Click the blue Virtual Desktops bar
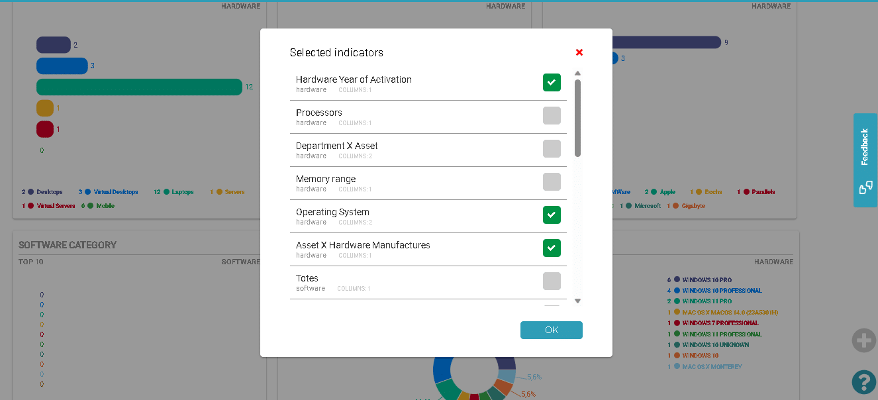The width and height of the screenshot is (878, 400). tap(62, 66)
